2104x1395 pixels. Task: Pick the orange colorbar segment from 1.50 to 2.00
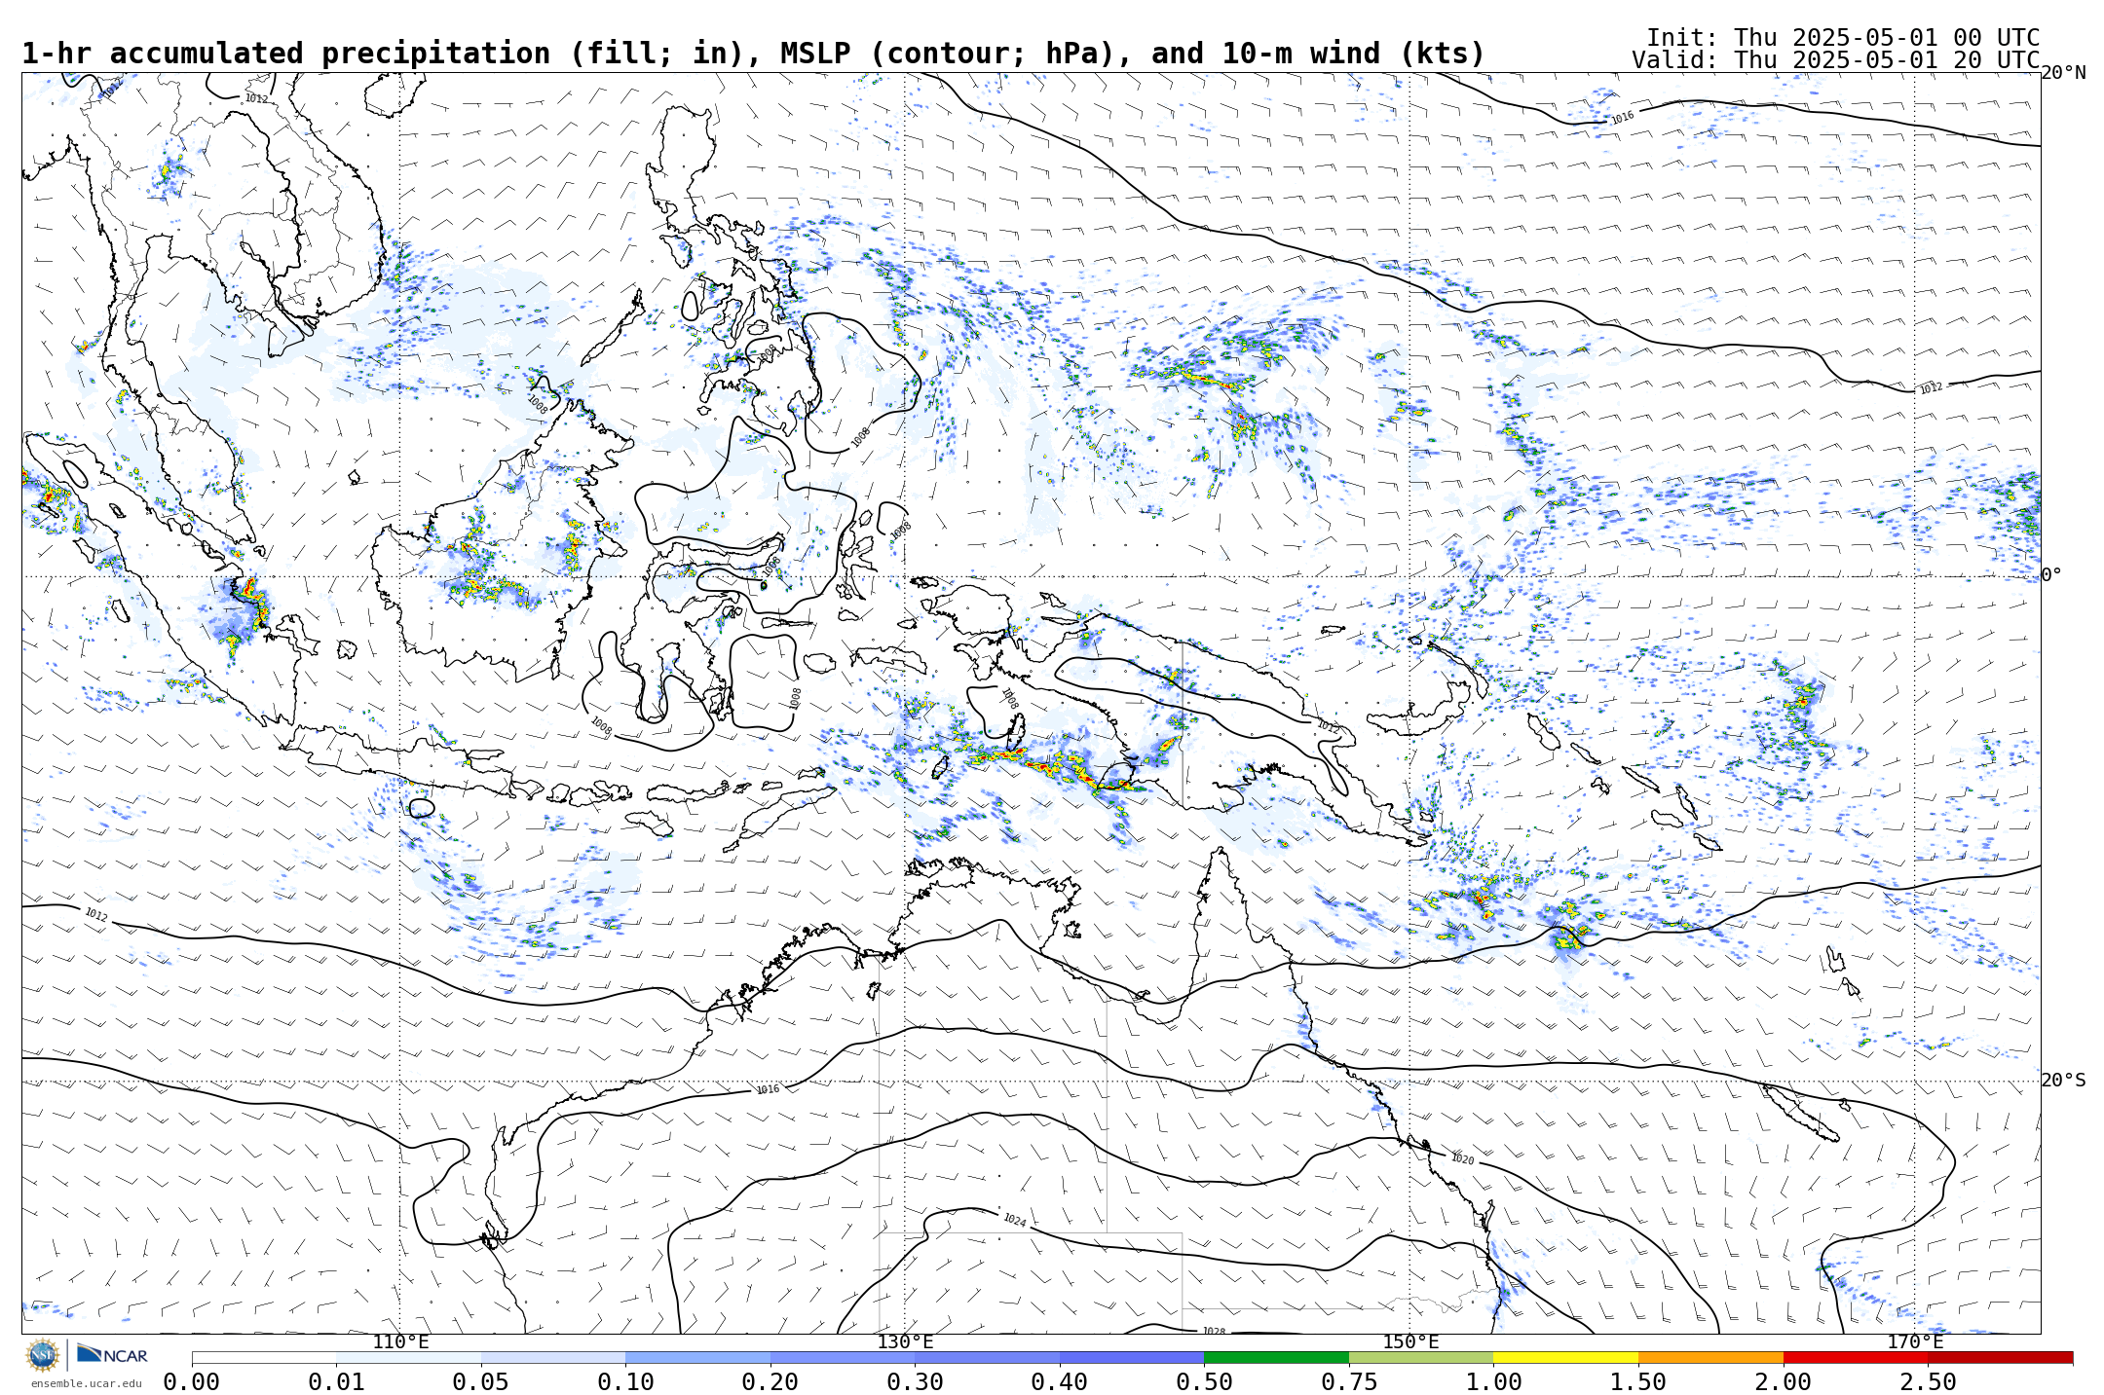pyautogui.click(x=1710, y=1357)
